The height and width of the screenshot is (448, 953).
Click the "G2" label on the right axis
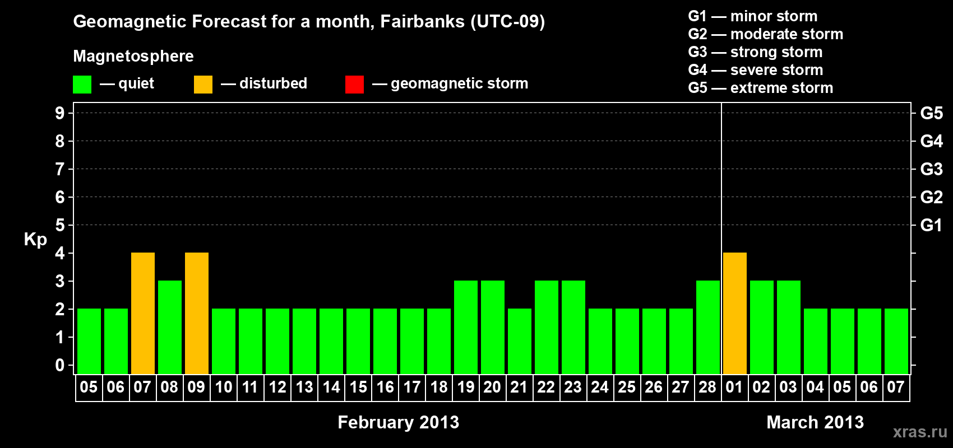pos(931,197)
